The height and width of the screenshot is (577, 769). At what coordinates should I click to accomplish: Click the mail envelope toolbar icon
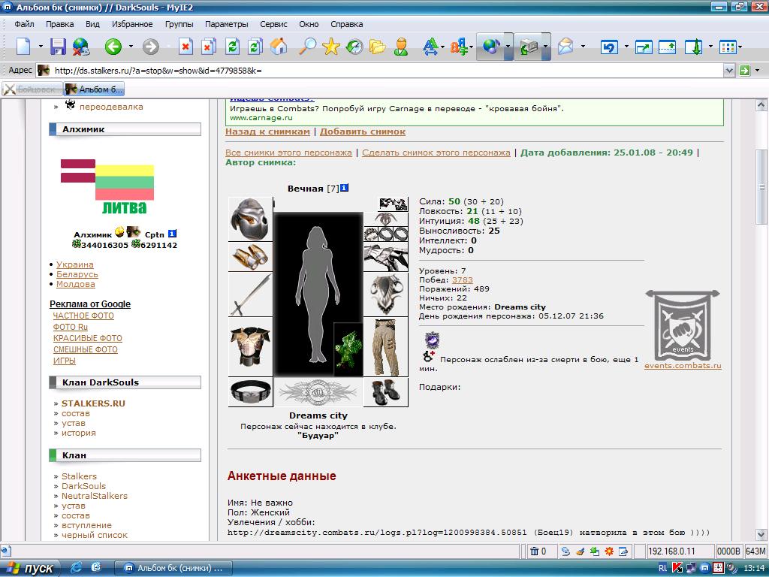click(x=565, y=47)
